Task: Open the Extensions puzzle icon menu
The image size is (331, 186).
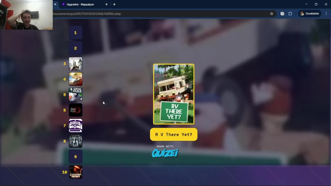Action: click(x=290, y=14)
